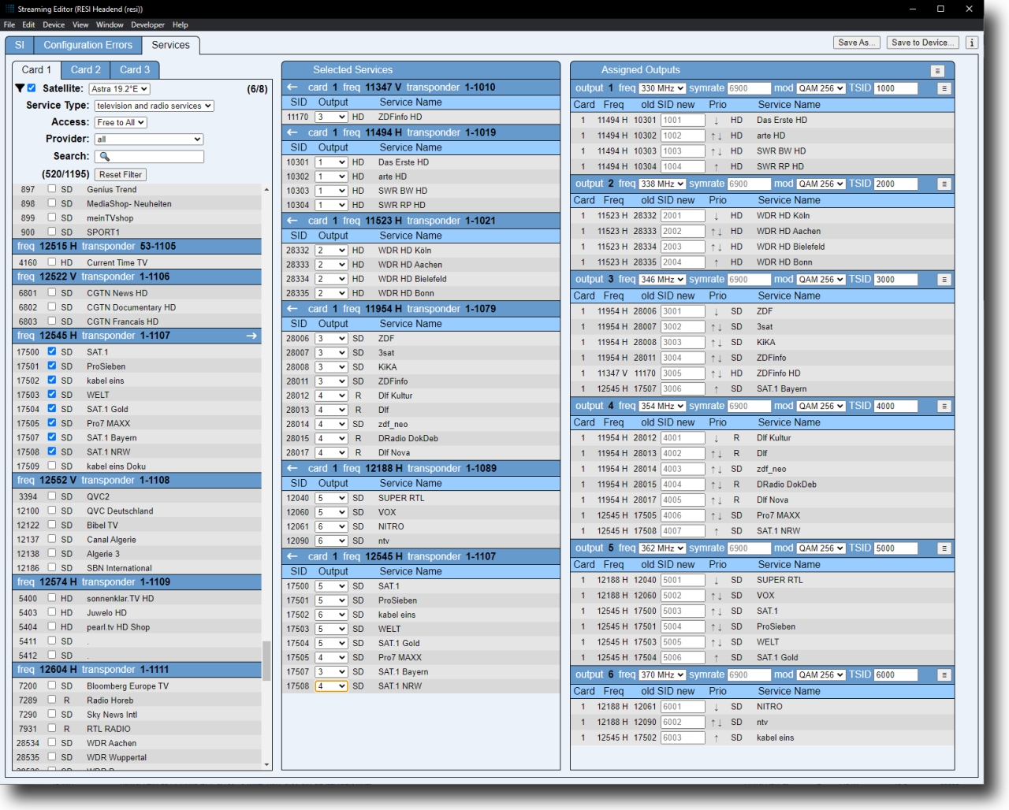Click priority down arrow for Das Erste HD row
This screenshot has width=1009, height=810.
(x=716, y=121)
